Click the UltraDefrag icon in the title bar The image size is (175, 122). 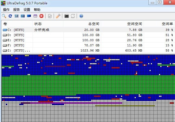(x=3, y=3)
